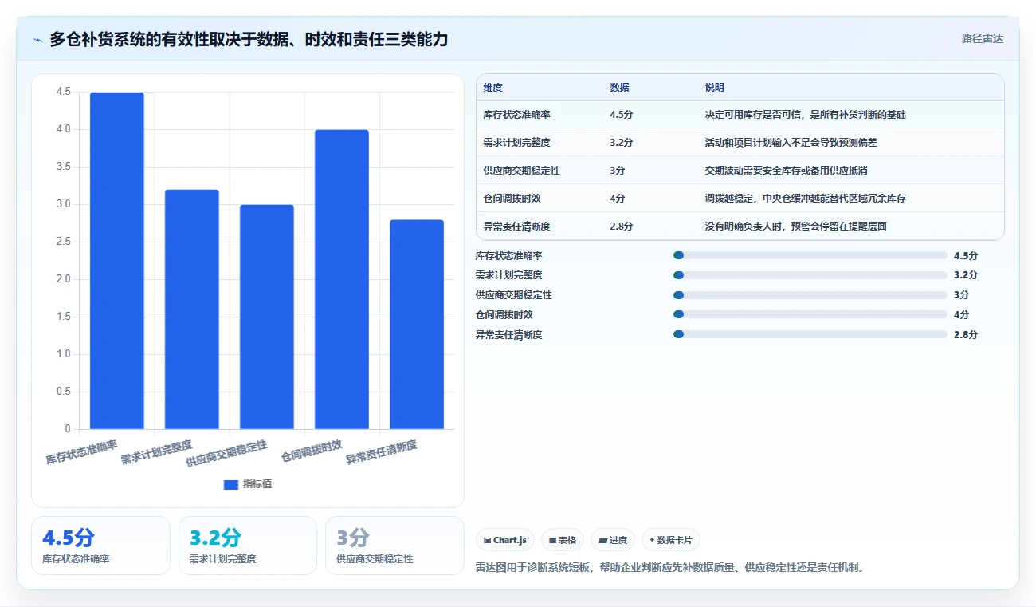Click the 供应商交期稳定性 progress bar
1036x607 pixels.
[x=810, y=295]
